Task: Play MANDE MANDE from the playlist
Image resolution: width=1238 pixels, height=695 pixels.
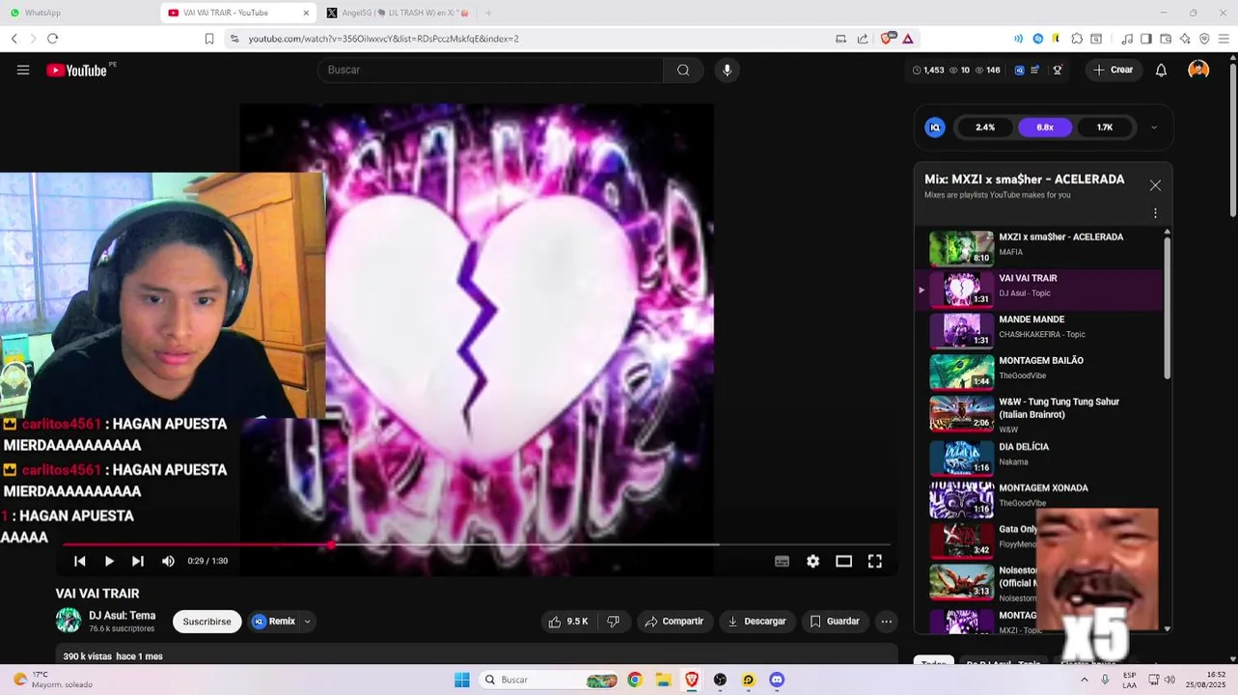Action: pyautogui.click(x=1040, y=330)
